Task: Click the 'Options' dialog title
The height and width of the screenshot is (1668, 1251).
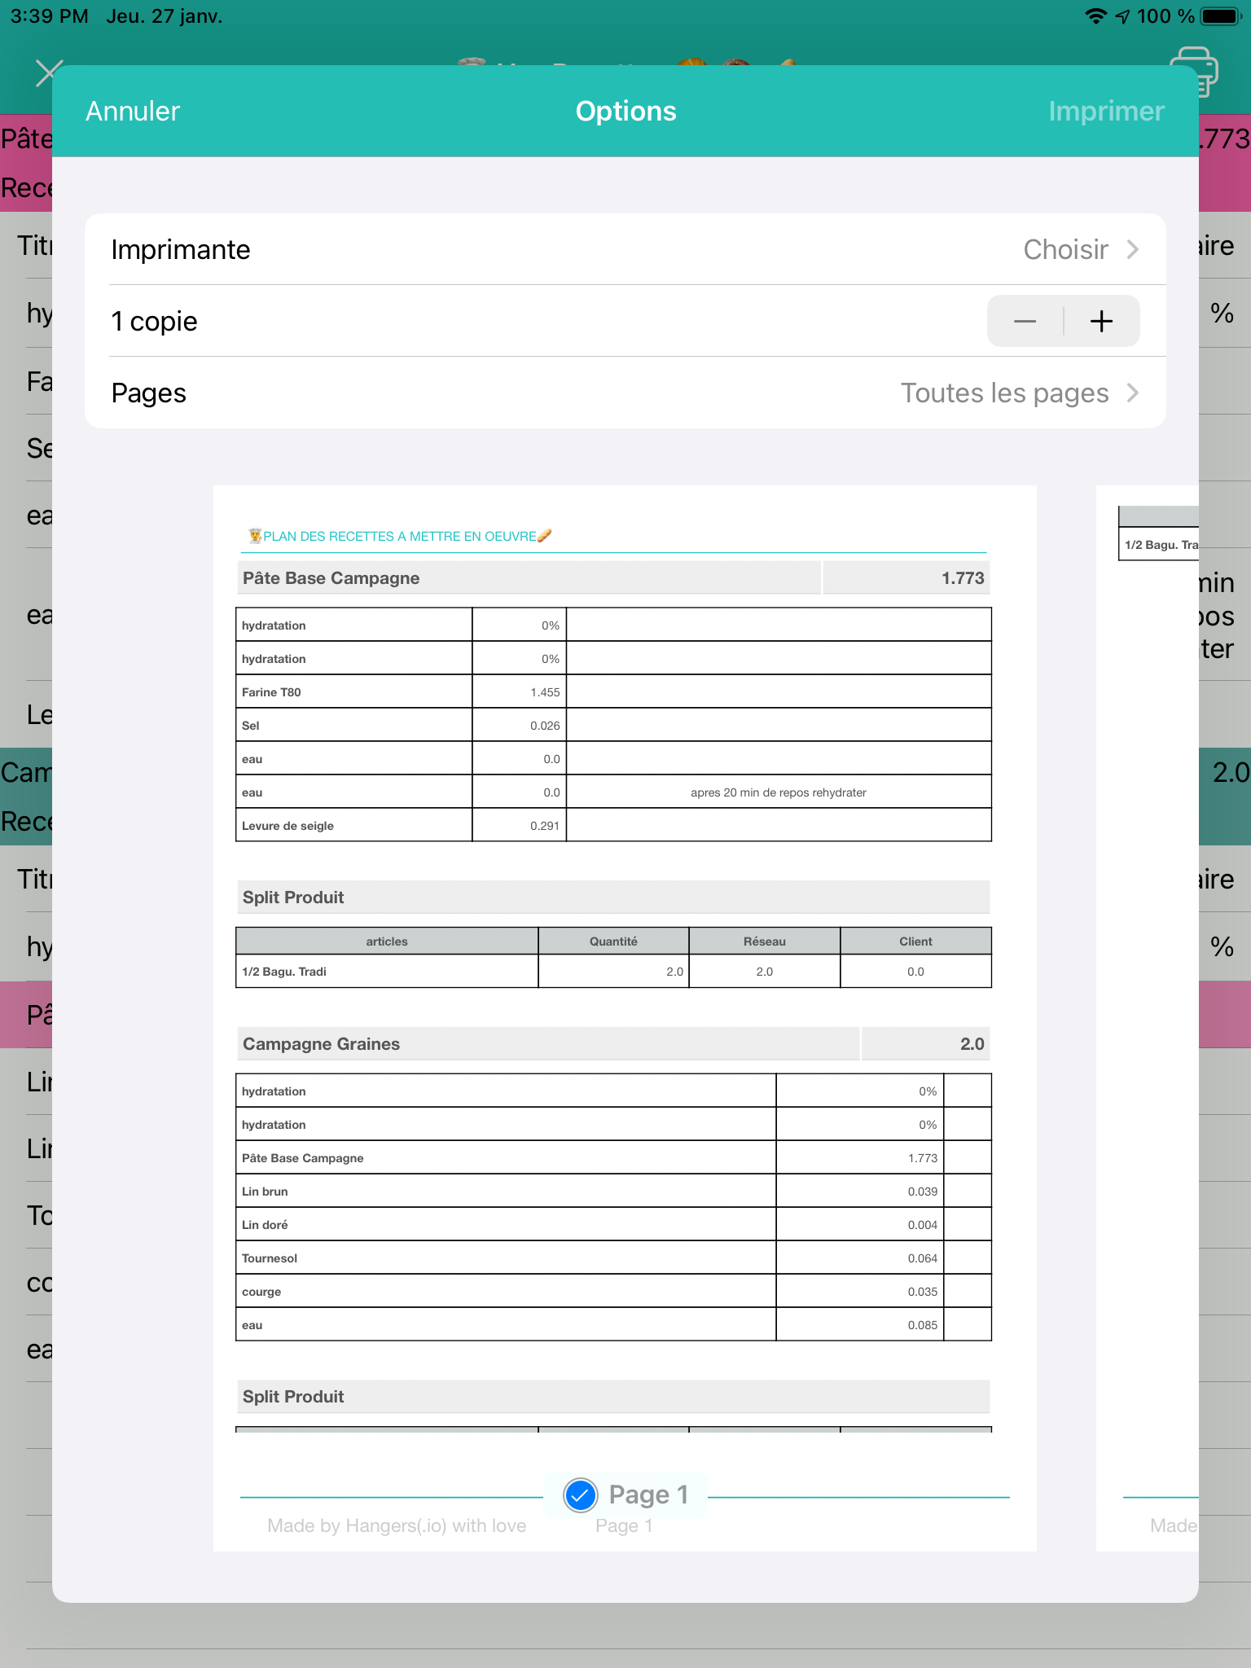Action: tap(625, 112)
